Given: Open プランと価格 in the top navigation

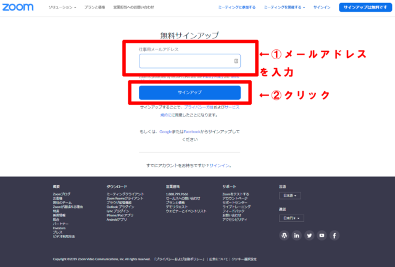Looking at the screenshot, I should [x=94, y=7].
